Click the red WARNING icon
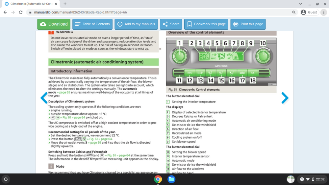Viewport: 329px width, 185px height. pos(51,32)
